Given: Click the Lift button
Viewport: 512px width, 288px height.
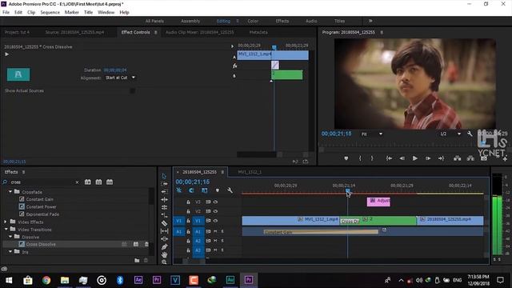Looking at the screenshot, I should 457,158.
